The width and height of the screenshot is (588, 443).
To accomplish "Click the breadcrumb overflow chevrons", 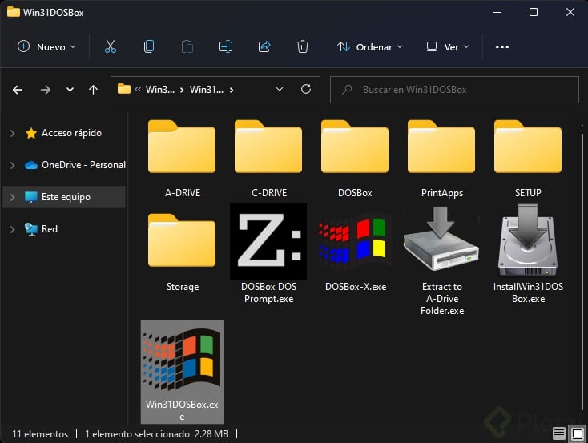I will pyautogui.click(x=138, y=89).
